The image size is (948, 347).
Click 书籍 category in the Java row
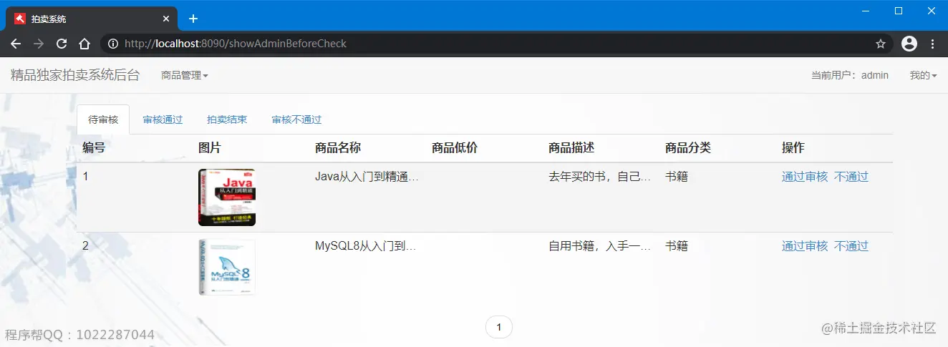click(x=677, y=177)
